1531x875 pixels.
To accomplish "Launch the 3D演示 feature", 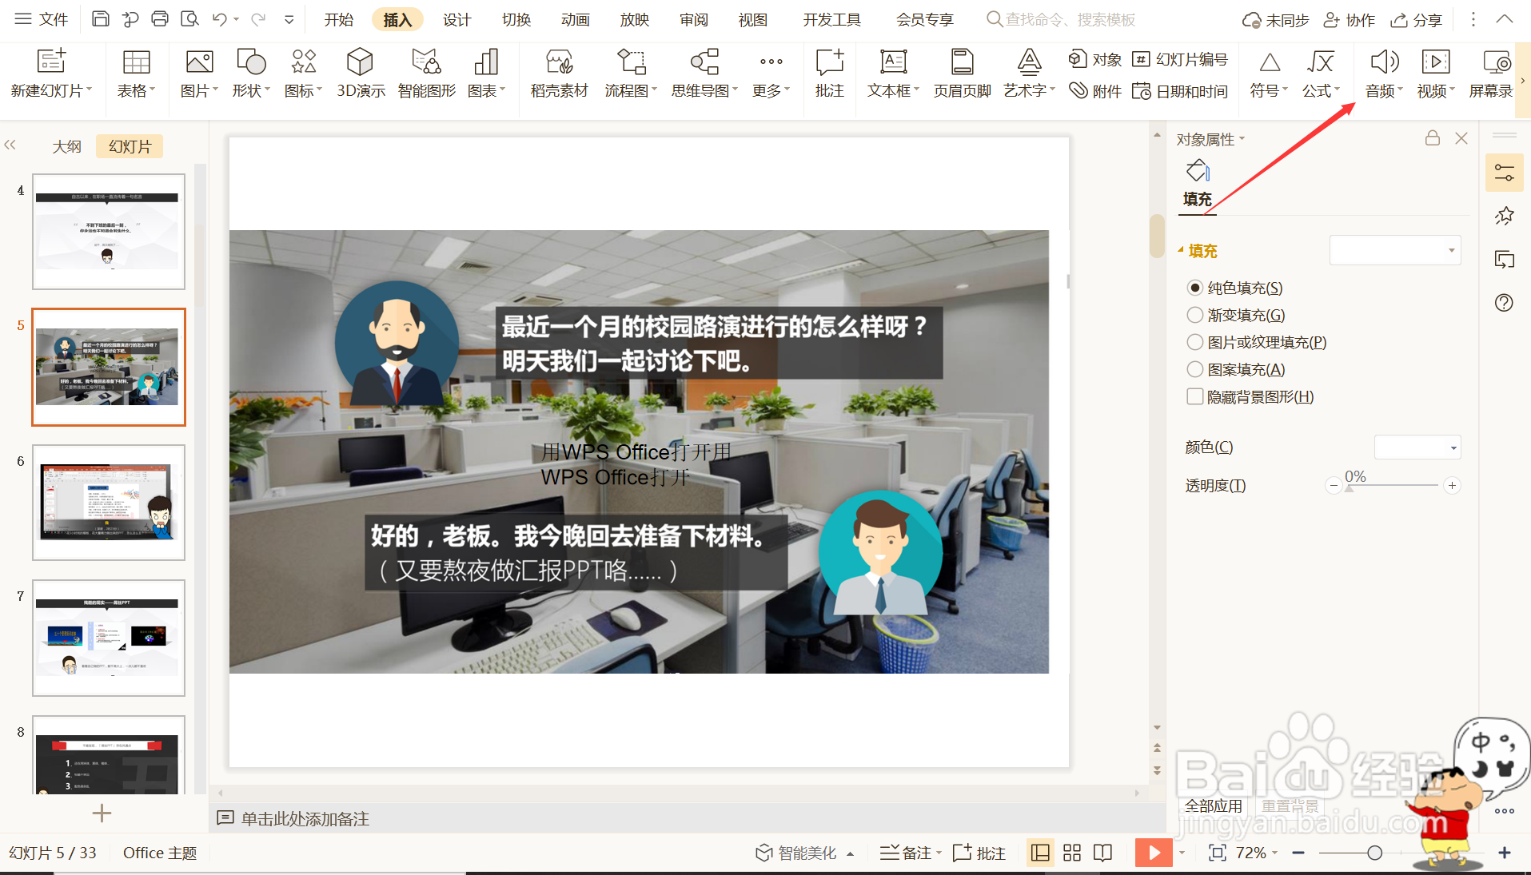I will tap(361, 74).
